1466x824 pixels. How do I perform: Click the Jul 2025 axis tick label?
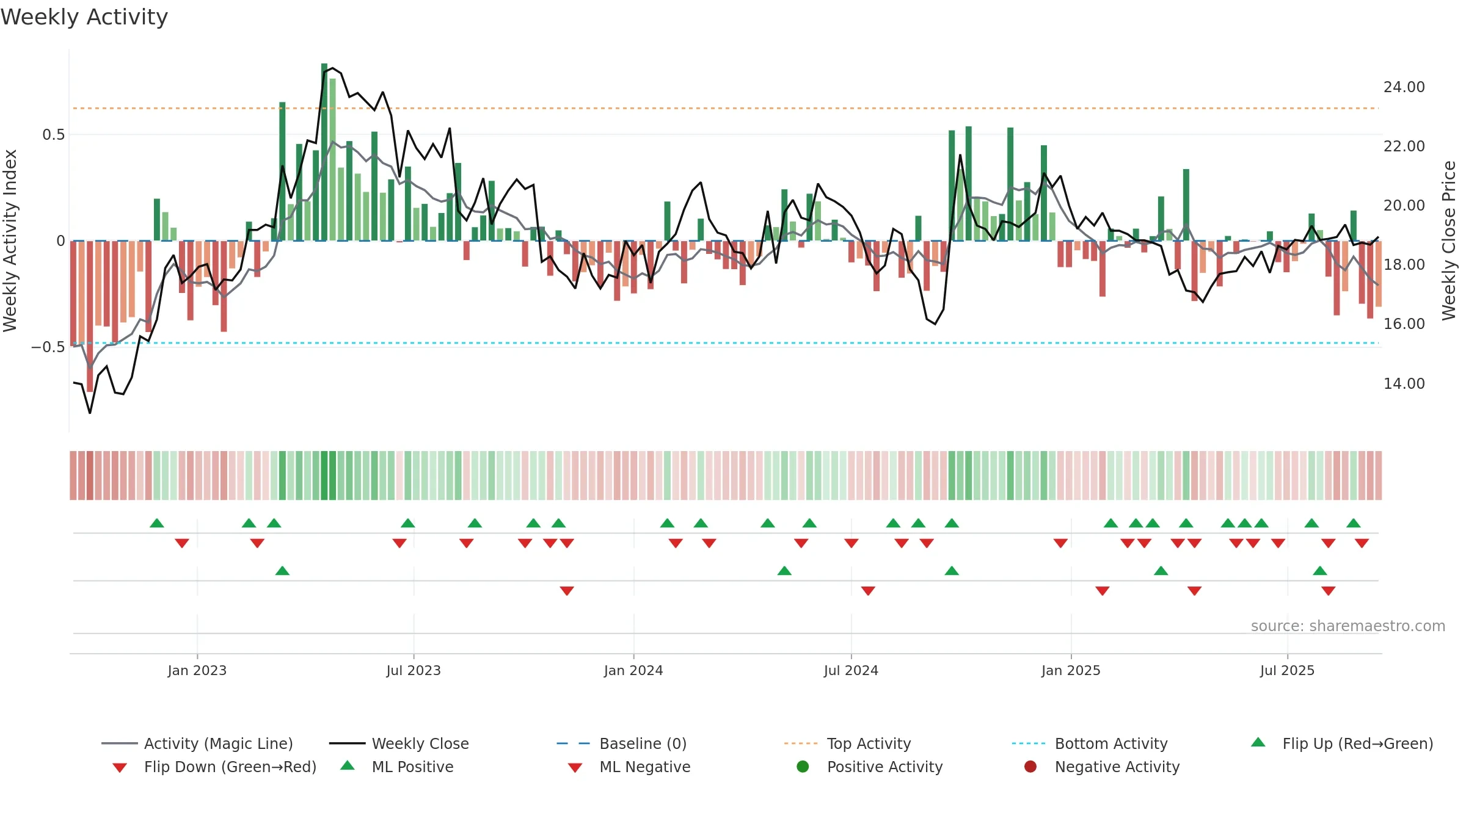pyautogui.click(x=1287, y=670)
